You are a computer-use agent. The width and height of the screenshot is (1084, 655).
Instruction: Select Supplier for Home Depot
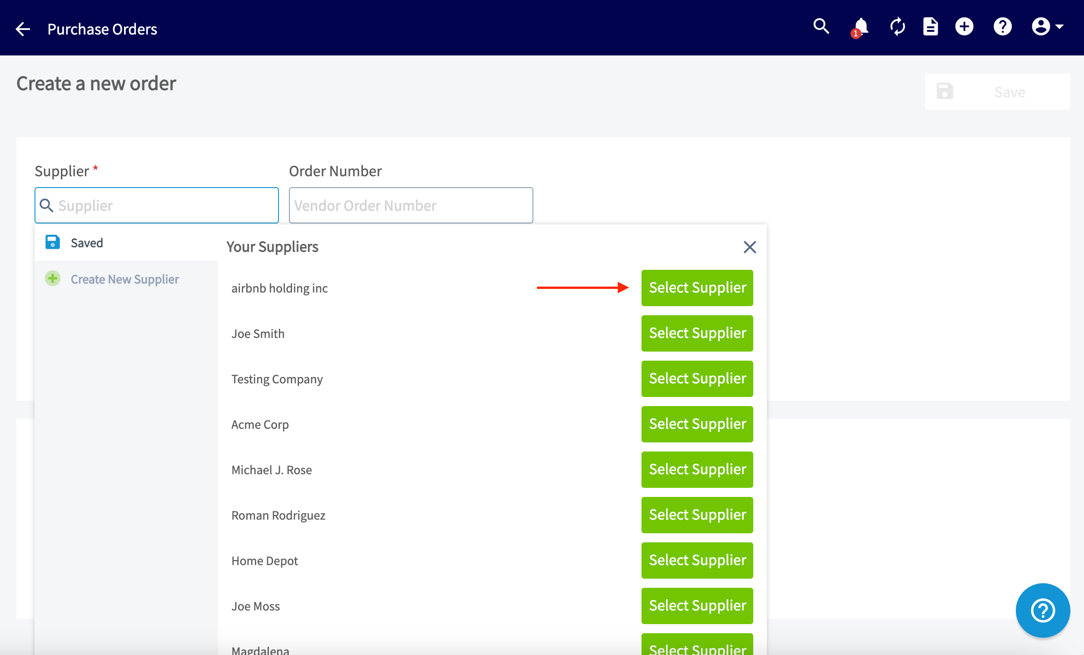(x=697, y=561)
